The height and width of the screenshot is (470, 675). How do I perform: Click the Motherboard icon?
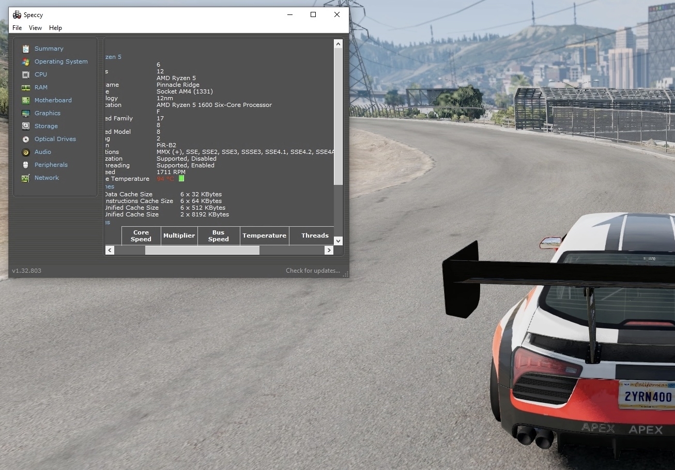26,100
